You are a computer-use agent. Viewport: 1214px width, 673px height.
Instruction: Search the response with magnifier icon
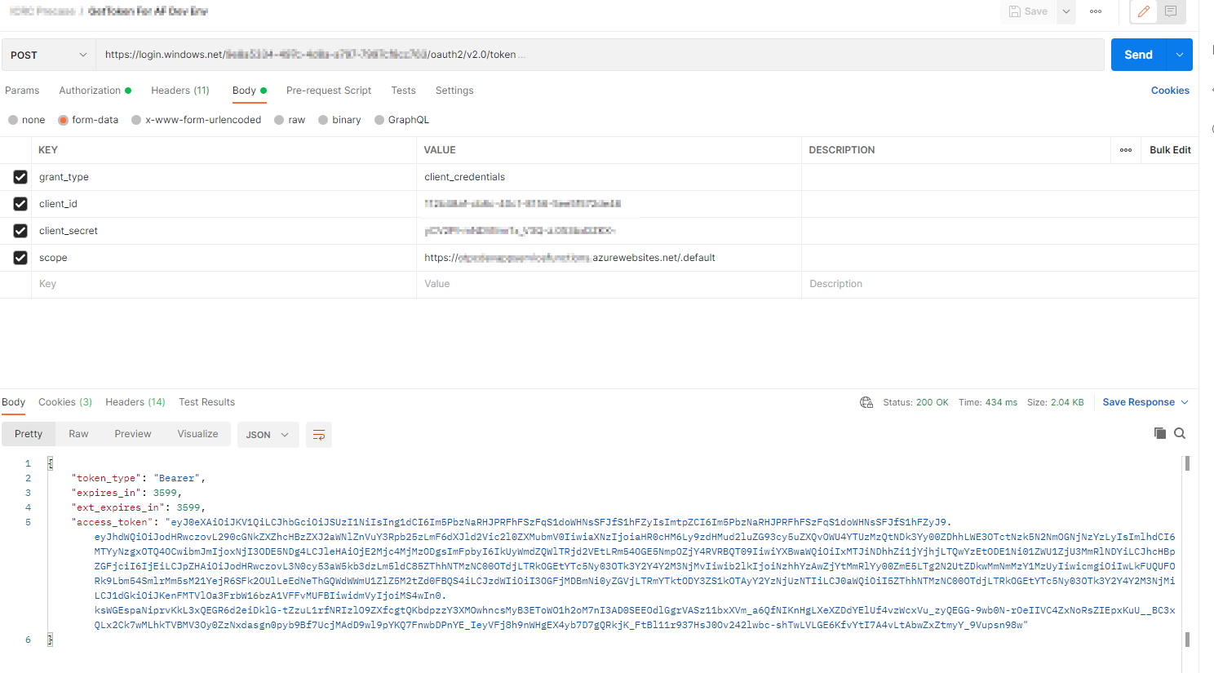coord(1180,433)
